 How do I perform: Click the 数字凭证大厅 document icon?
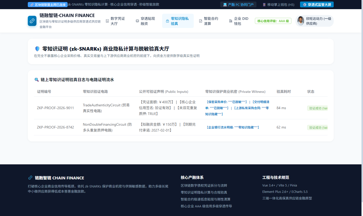coord(107,21)
